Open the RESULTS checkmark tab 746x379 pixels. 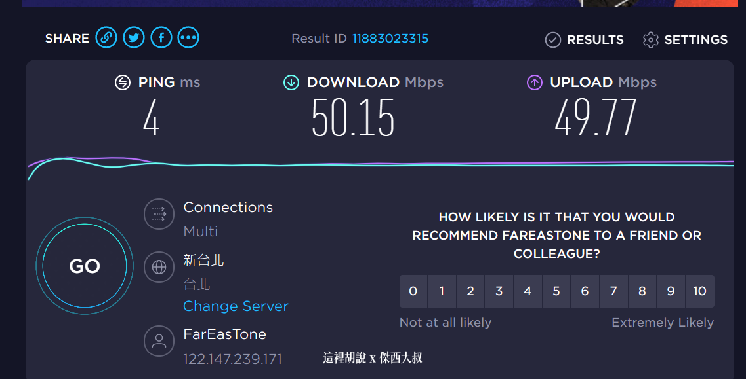point(584,40)
